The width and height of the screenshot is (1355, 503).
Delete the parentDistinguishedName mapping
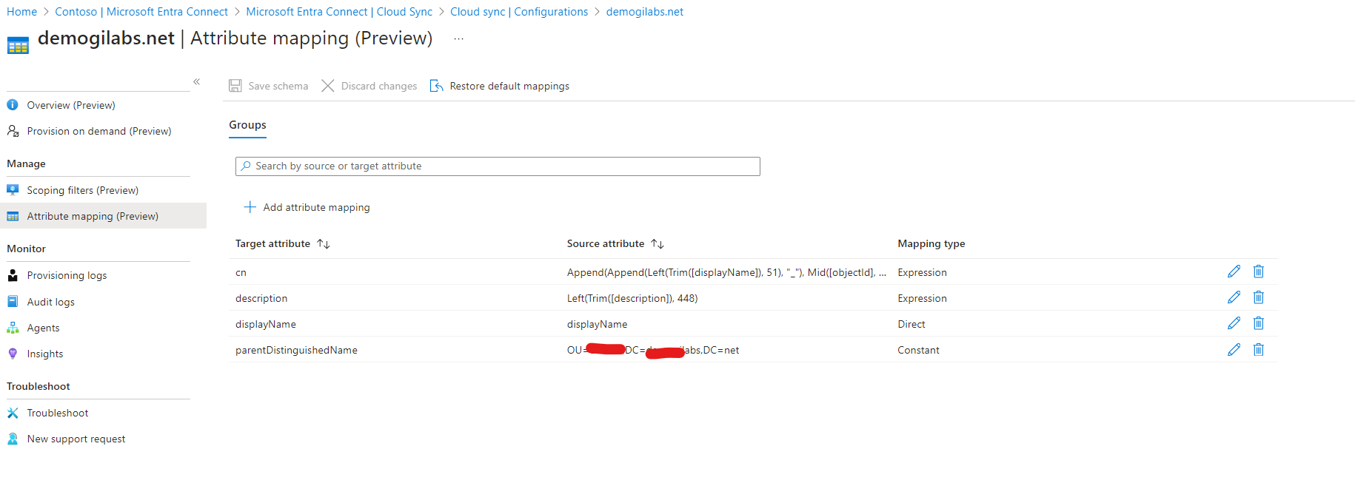coord(1258,350)
